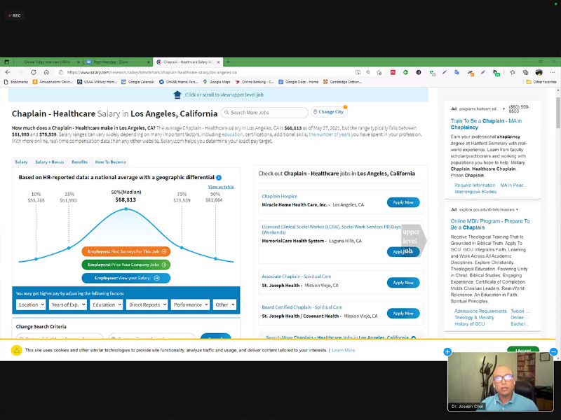Open the Google Calendar bookmark

point(138,82)
